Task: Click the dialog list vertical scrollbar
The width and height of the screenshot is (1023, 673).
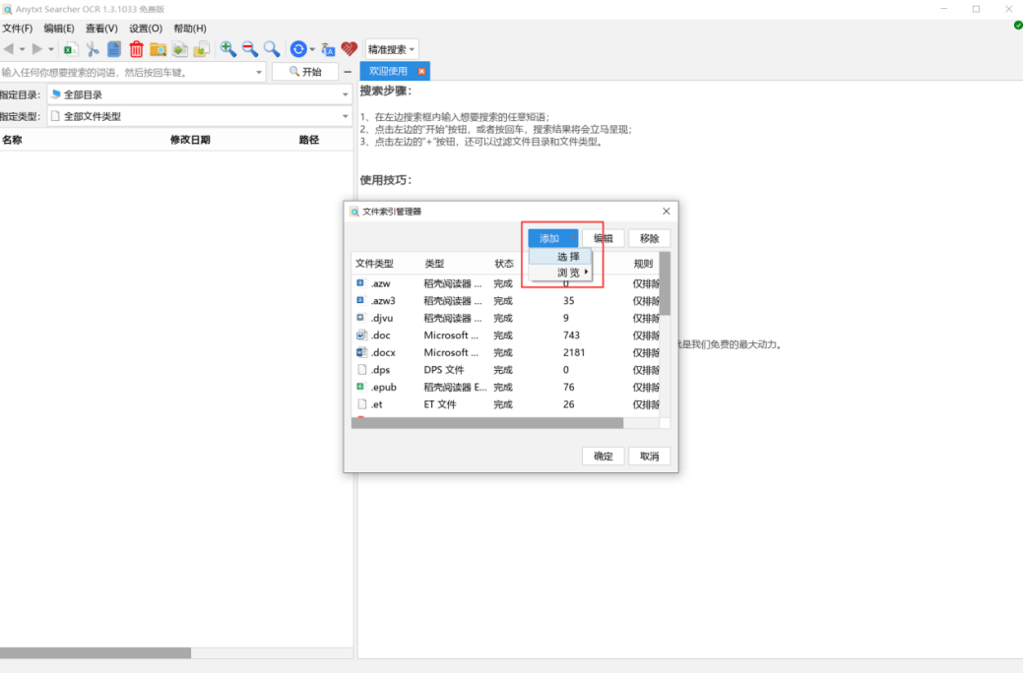Action: [665, 283]
